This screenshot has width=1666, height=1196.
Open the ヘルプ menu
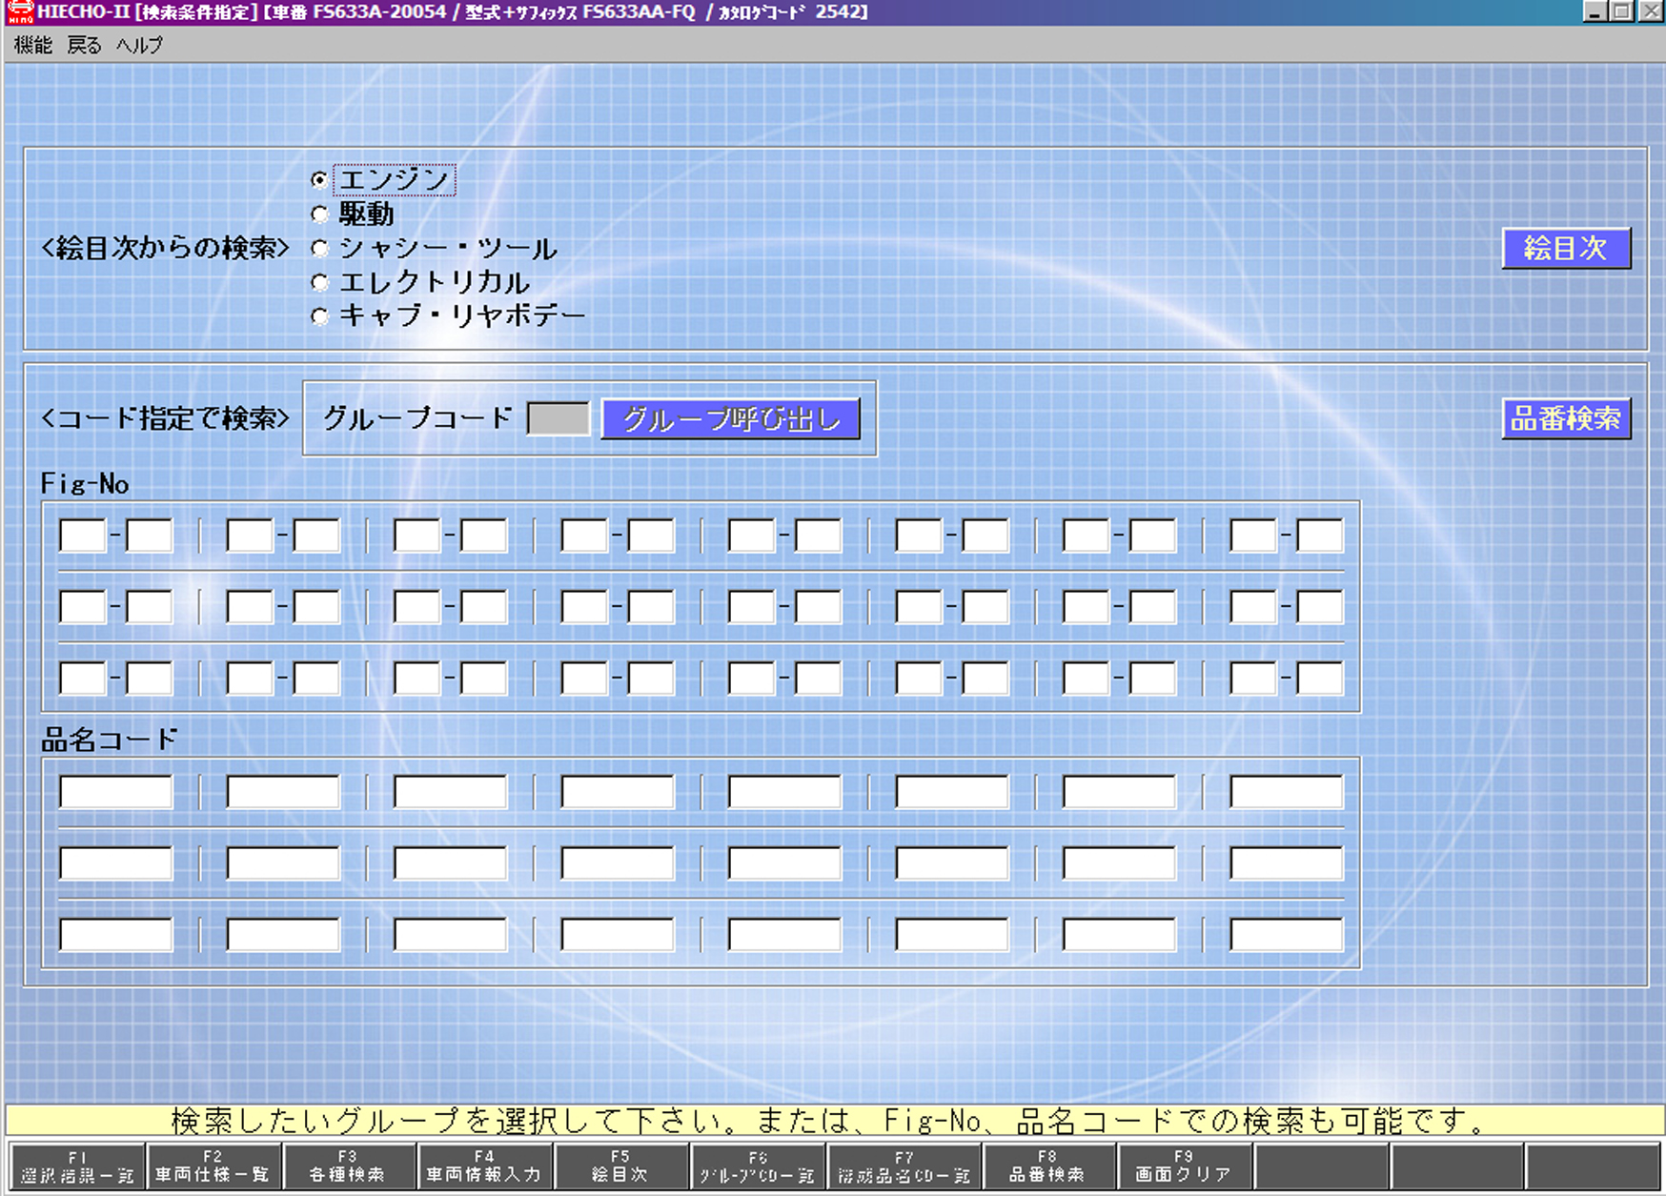click(x=139, y=45)
